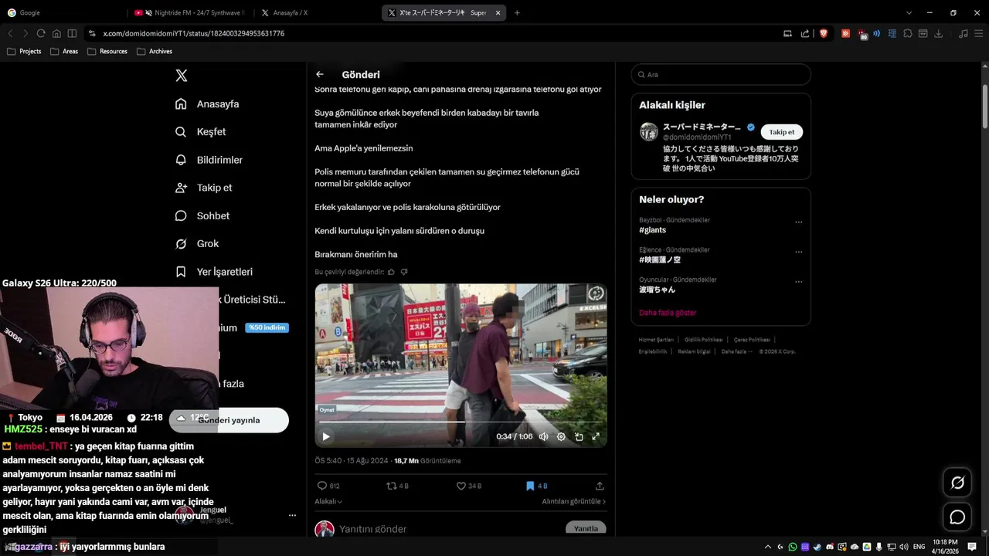The width and height of the screenshot is (989, 556).
Task: Open a new browser tab
Action: [517, 13]
